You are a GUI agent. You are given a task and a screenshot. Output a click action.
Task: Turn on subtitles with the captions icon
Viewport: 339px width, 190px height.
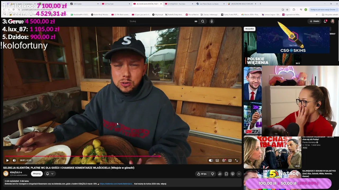[x=217, y=160]
